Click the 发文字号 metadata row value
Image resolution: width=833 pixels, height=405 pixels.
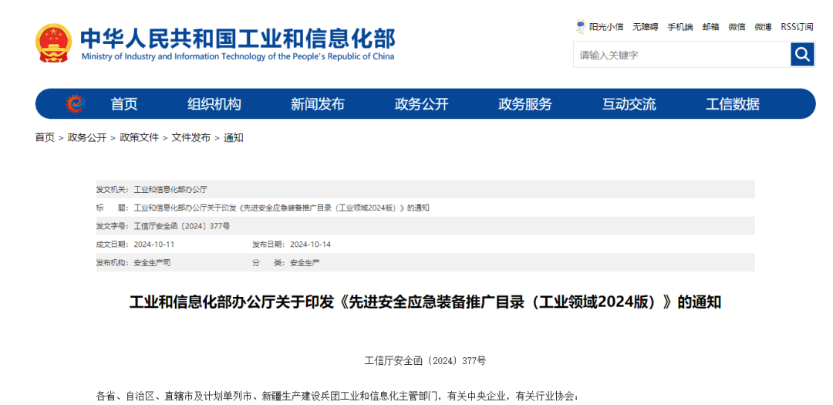pos(182,226)
